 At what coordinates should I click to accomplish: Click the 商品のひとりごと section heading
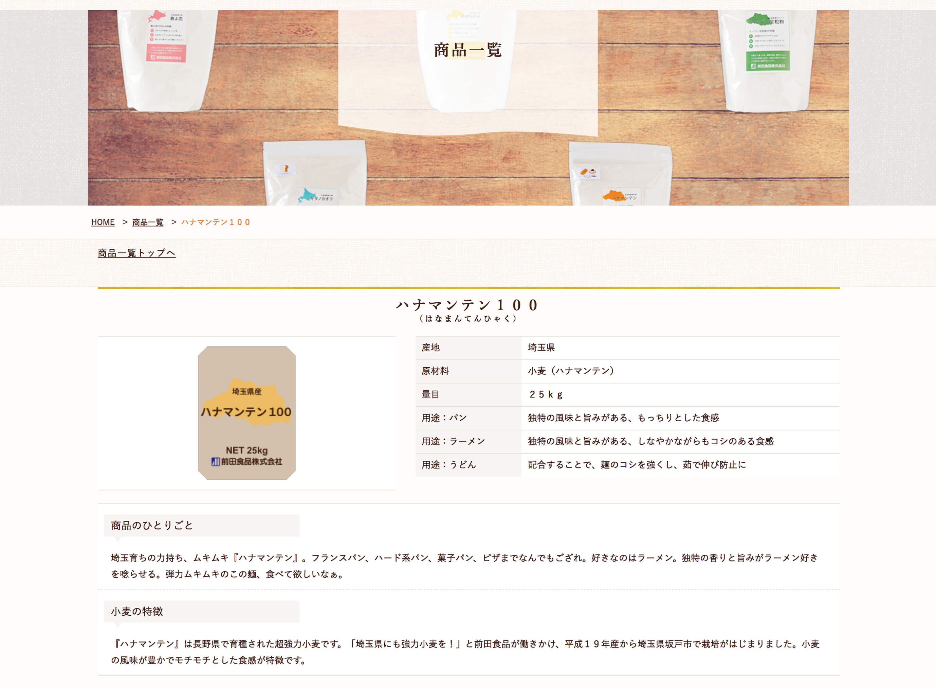202,526
